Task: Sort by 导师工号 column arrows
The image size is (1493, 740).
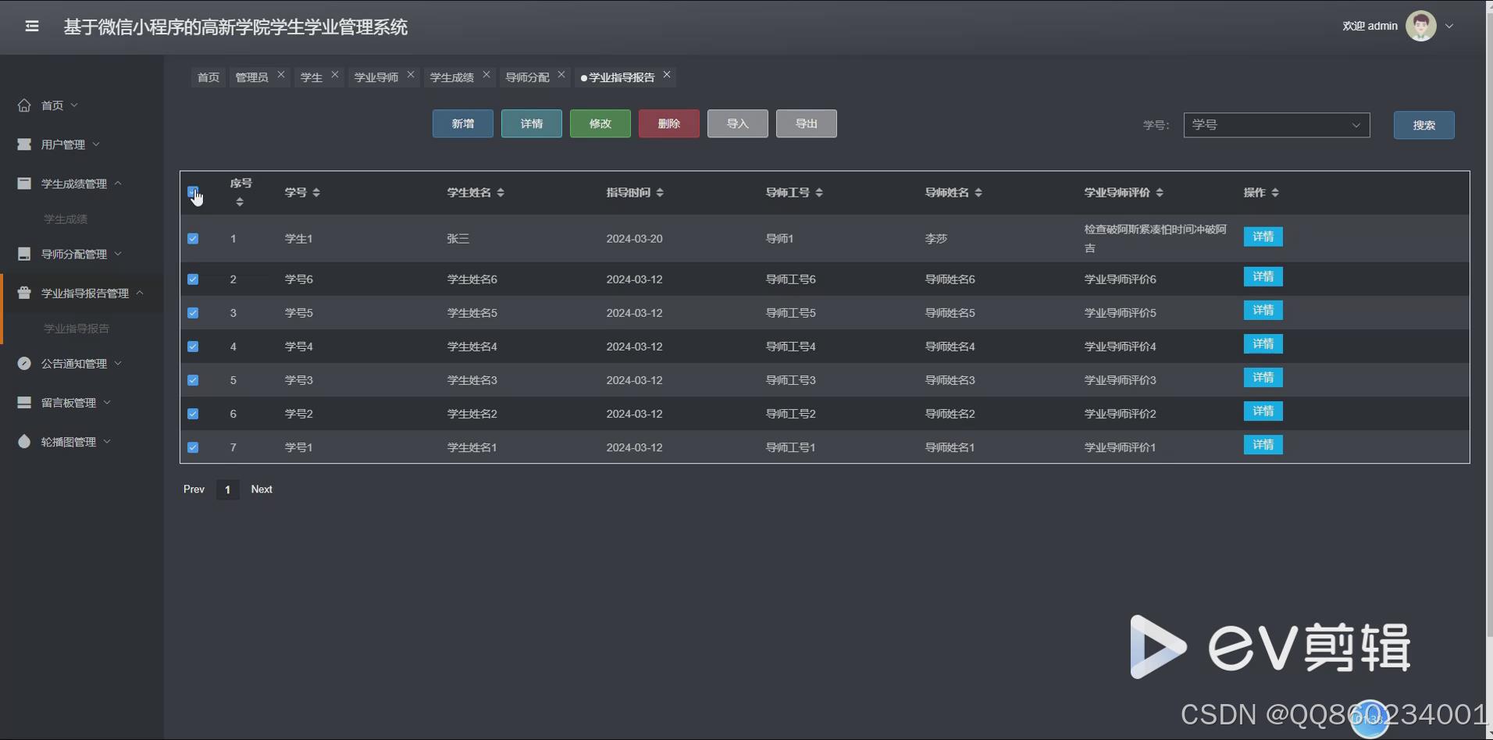Action: point(819,193)
